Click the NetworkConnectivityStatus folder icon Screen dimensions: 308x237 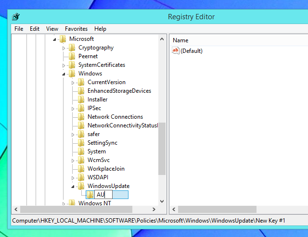[x=81, y=125]
